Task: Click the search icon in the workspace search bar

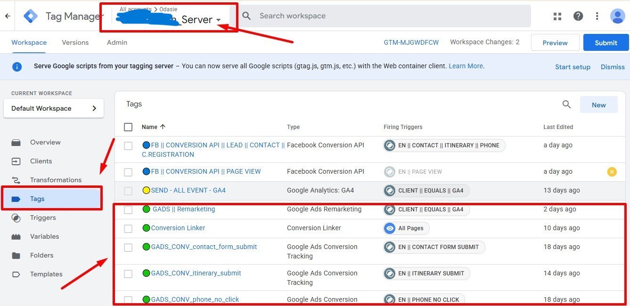Action: pyautogui.click(x=246, y=16)
